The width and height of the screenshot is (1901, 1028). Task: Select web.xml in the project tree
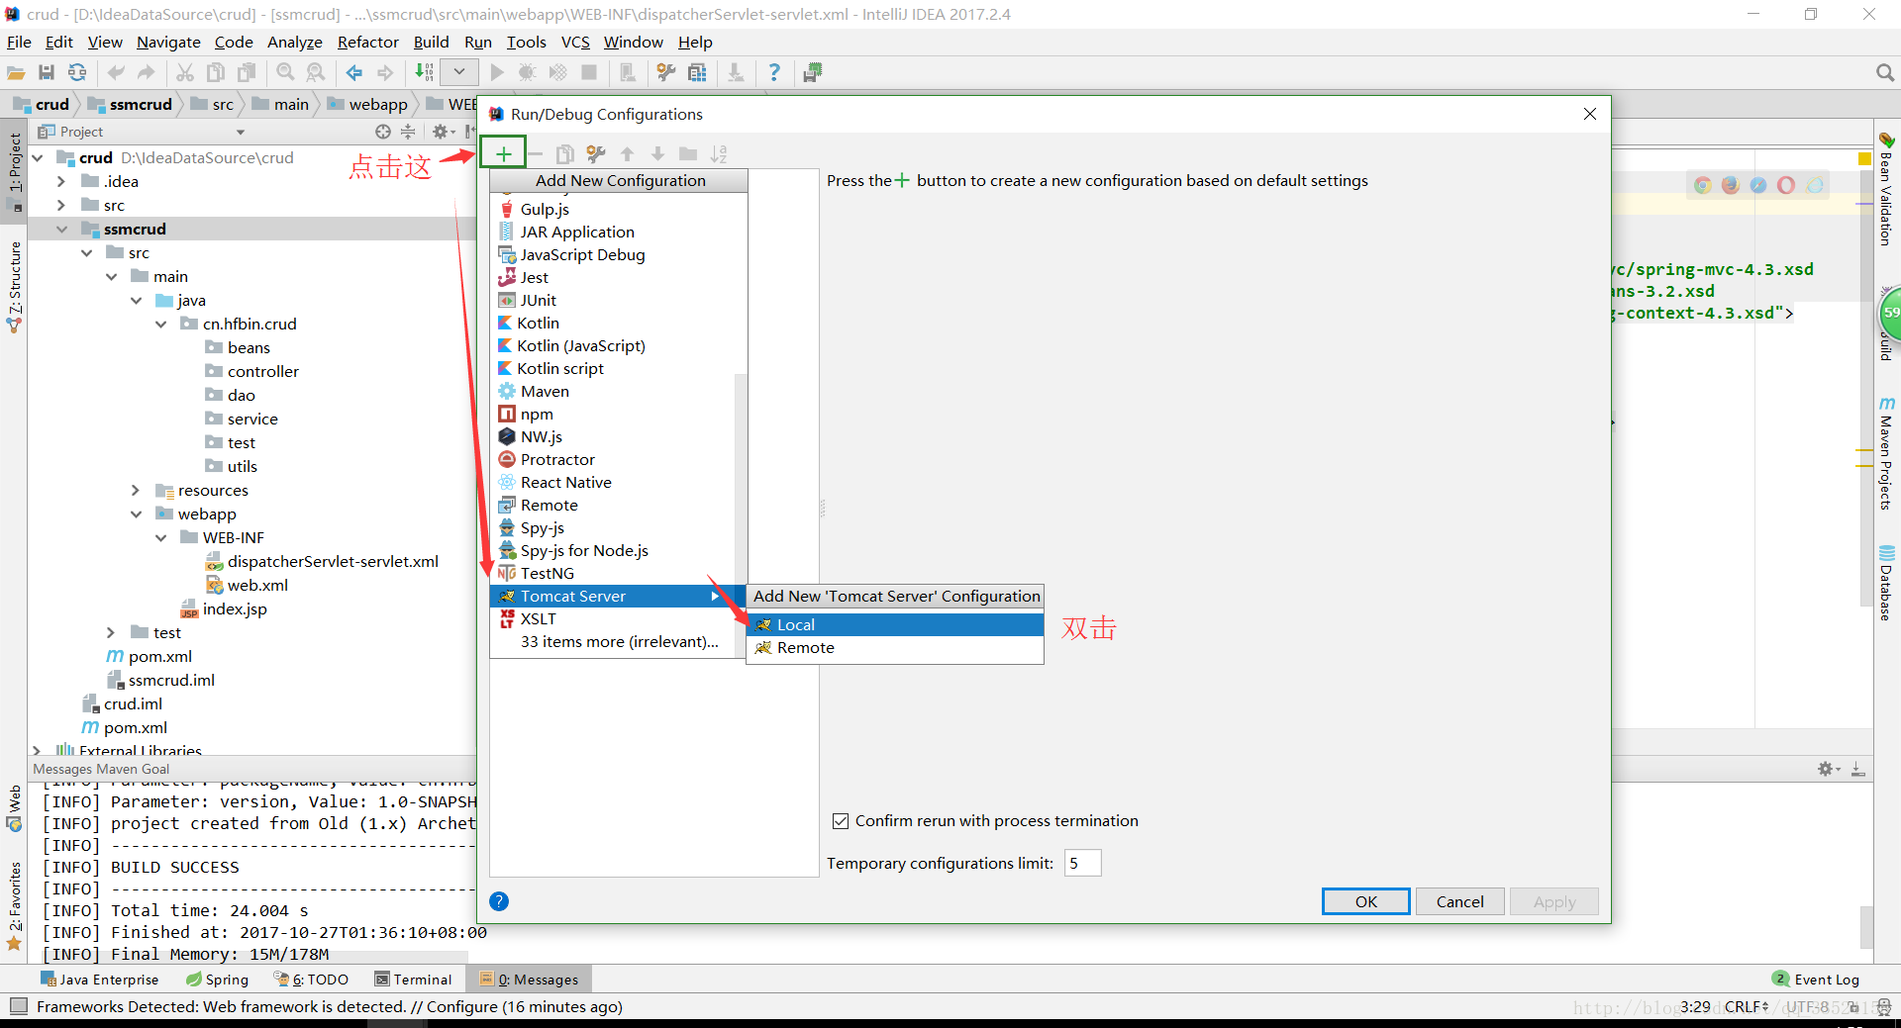[247, 585]
